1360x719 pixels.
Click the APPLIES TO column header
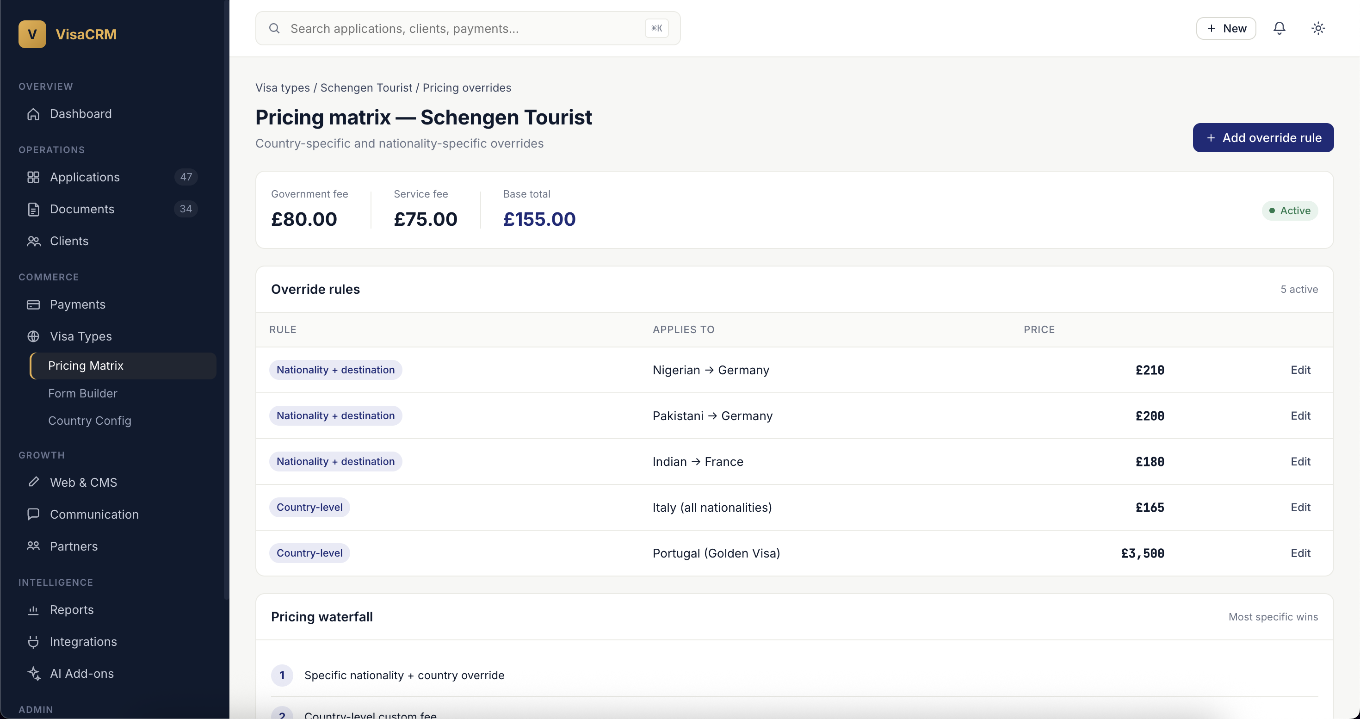tap(683, 329)
